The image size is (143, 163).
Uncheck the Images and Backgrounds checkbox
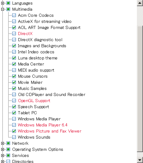(x=14, y=46)
